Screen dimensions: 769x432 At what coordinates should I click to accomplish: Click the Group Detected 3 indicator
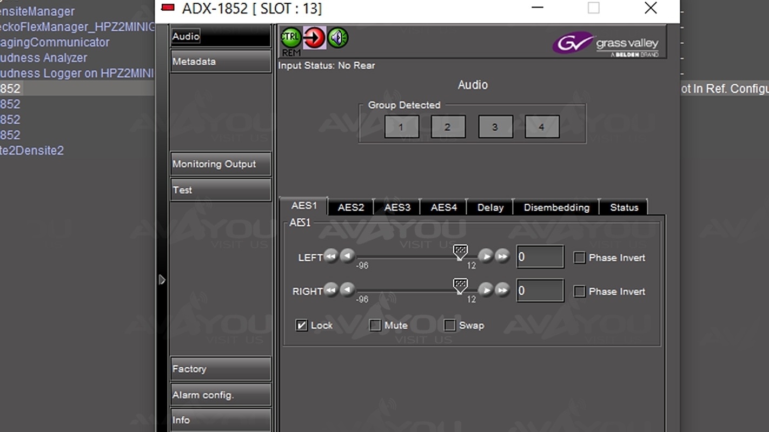(495, 127)
